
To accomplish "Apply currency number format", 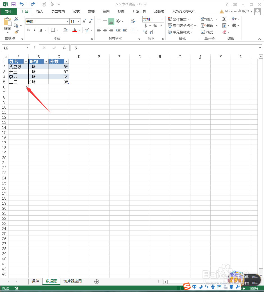I will pos(146,26).
